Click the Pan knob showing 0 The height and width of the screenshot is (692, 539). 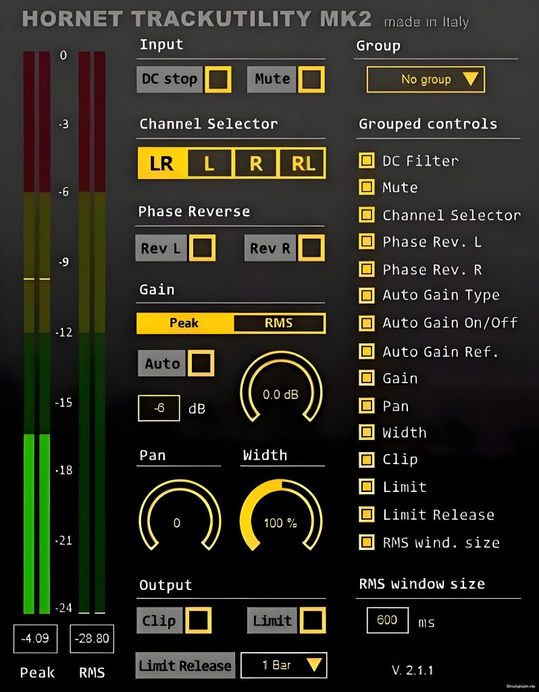click(x=180, y=516)
